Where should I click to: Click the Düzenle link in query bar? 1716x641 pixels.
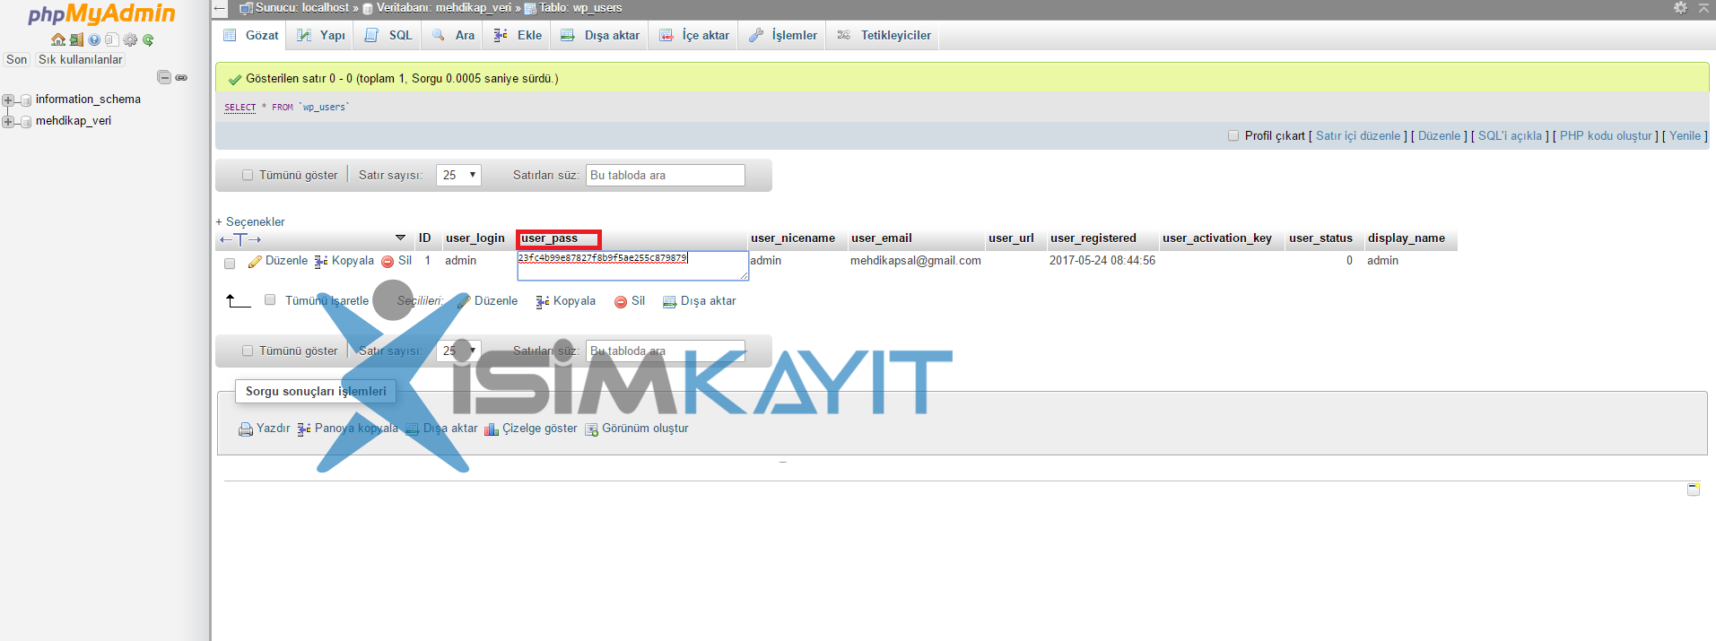click(1440, 136)
